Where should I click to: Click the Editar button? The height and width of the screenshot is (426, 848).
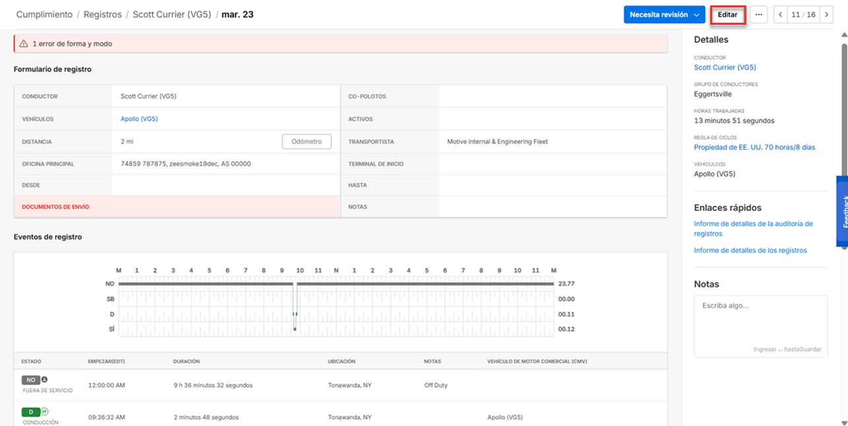click(728, 14)
